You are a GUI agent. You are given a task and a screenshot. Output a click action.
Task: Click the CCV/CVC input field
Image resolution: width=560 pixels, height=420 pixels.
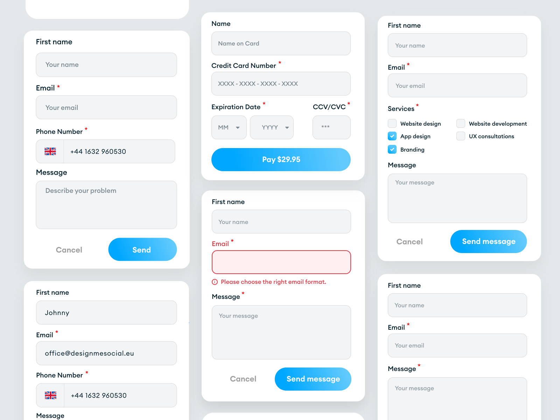pos(331,127)
